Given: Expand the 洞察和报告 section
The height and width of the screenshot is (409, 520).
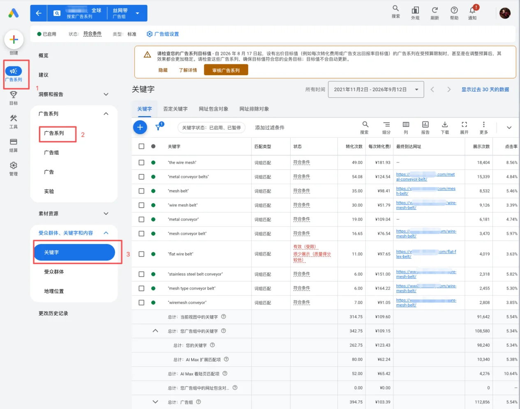Looking at the screenshot, I should [x=106, y=94].
